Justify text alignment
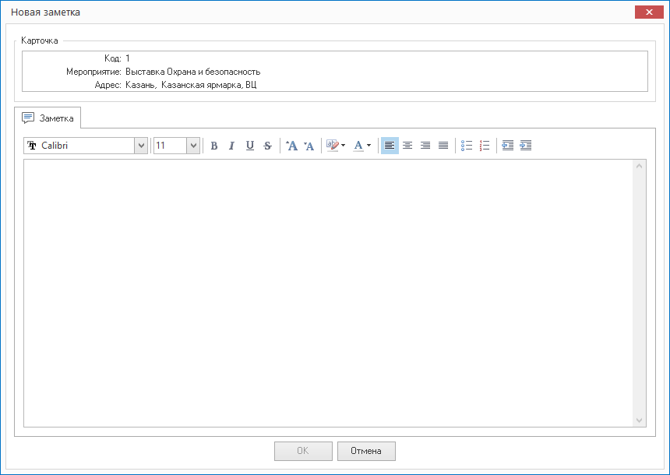The width and height of the screenshot is (670, 475). (x=443, y=146)
